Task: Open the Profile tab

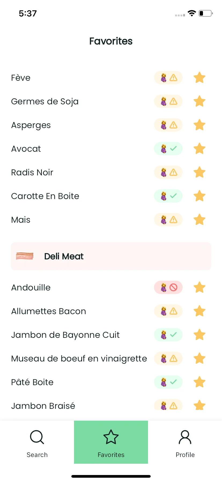Action: (185, 442)
